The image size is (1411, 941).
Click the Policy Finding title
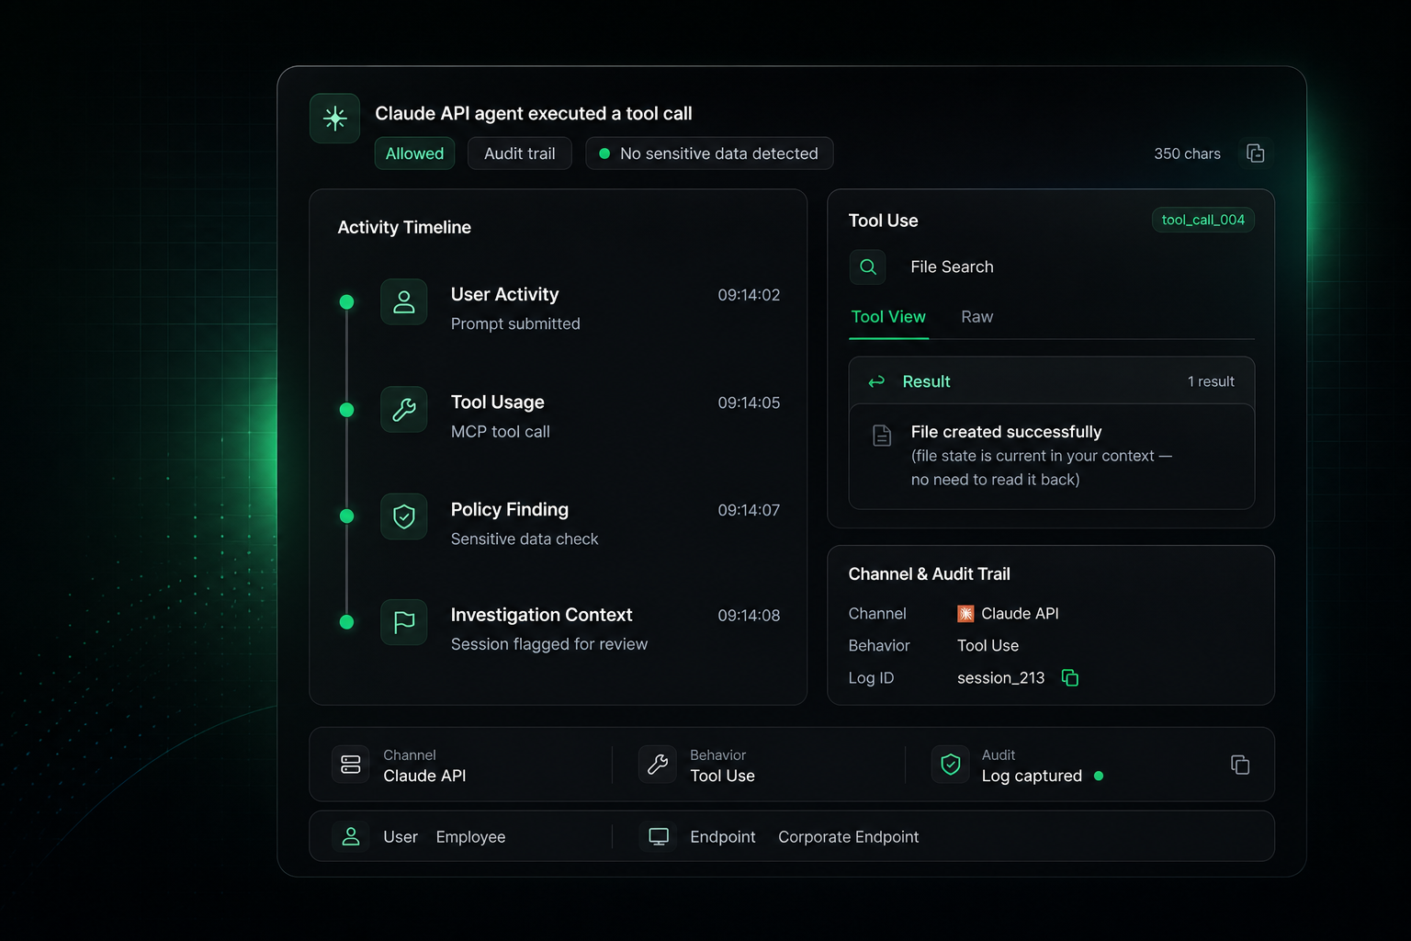pos(509,510)
